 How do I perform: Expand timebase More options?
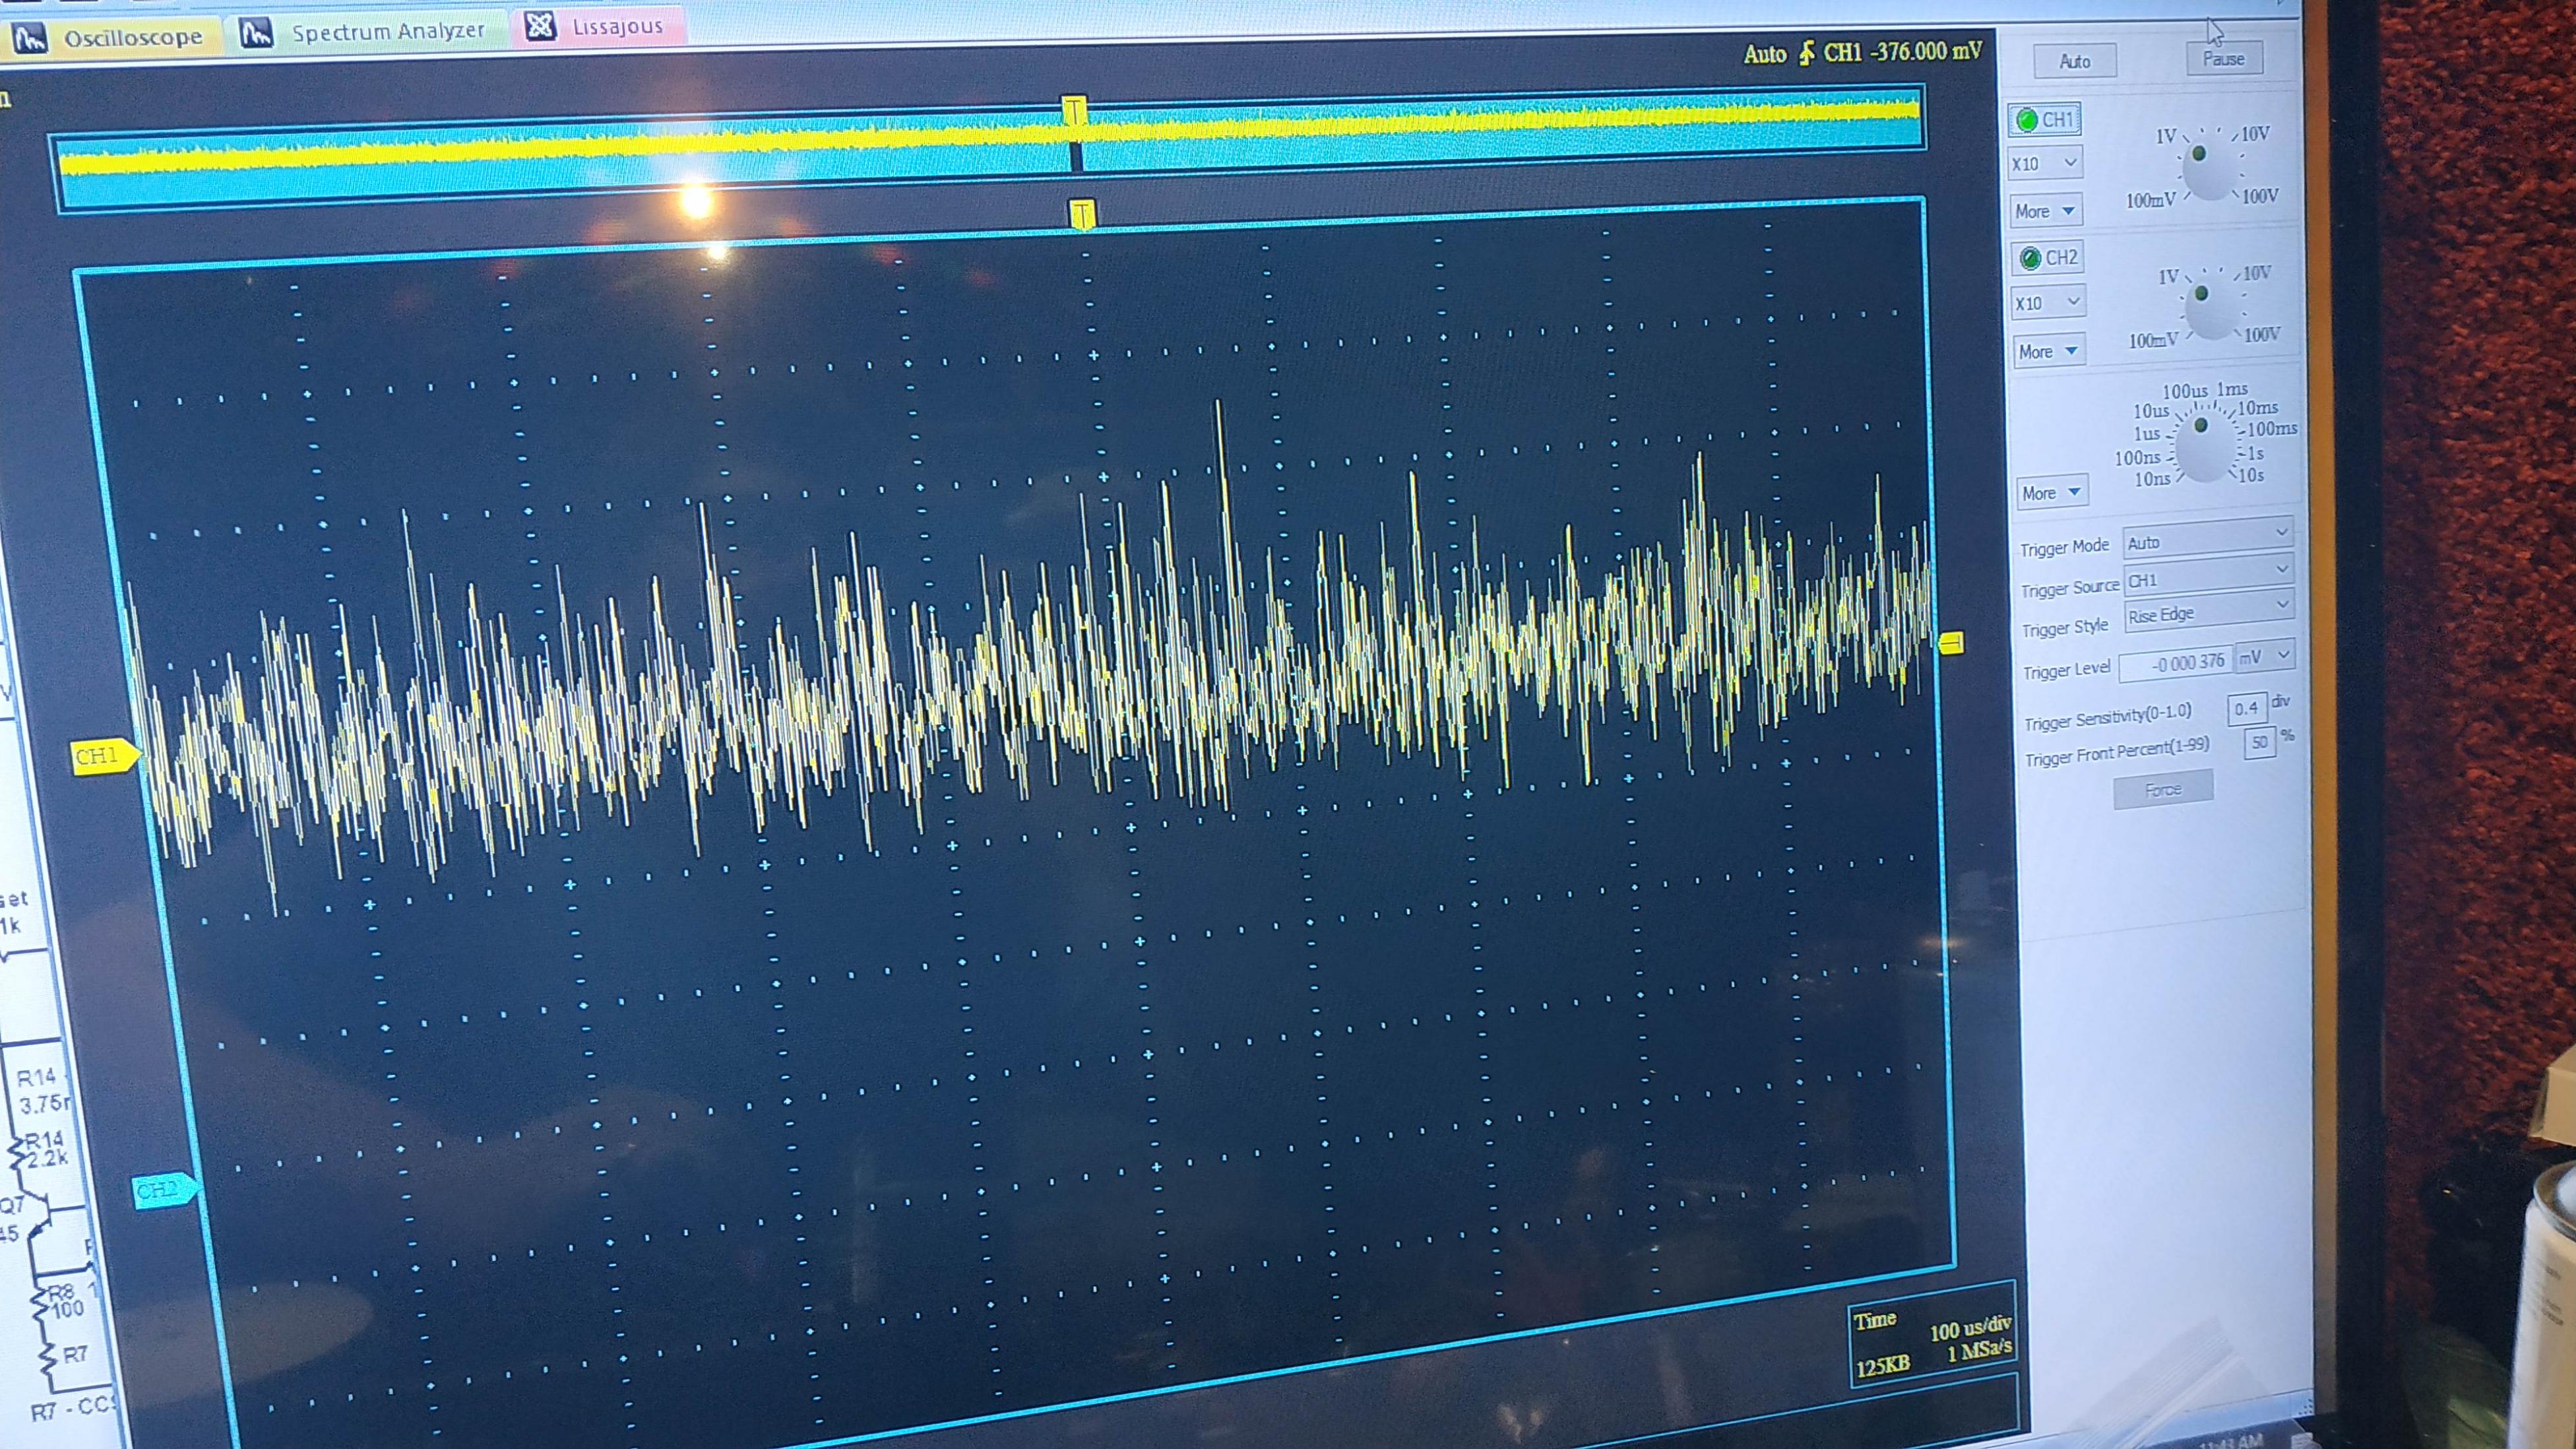(x=2052, y=492)
